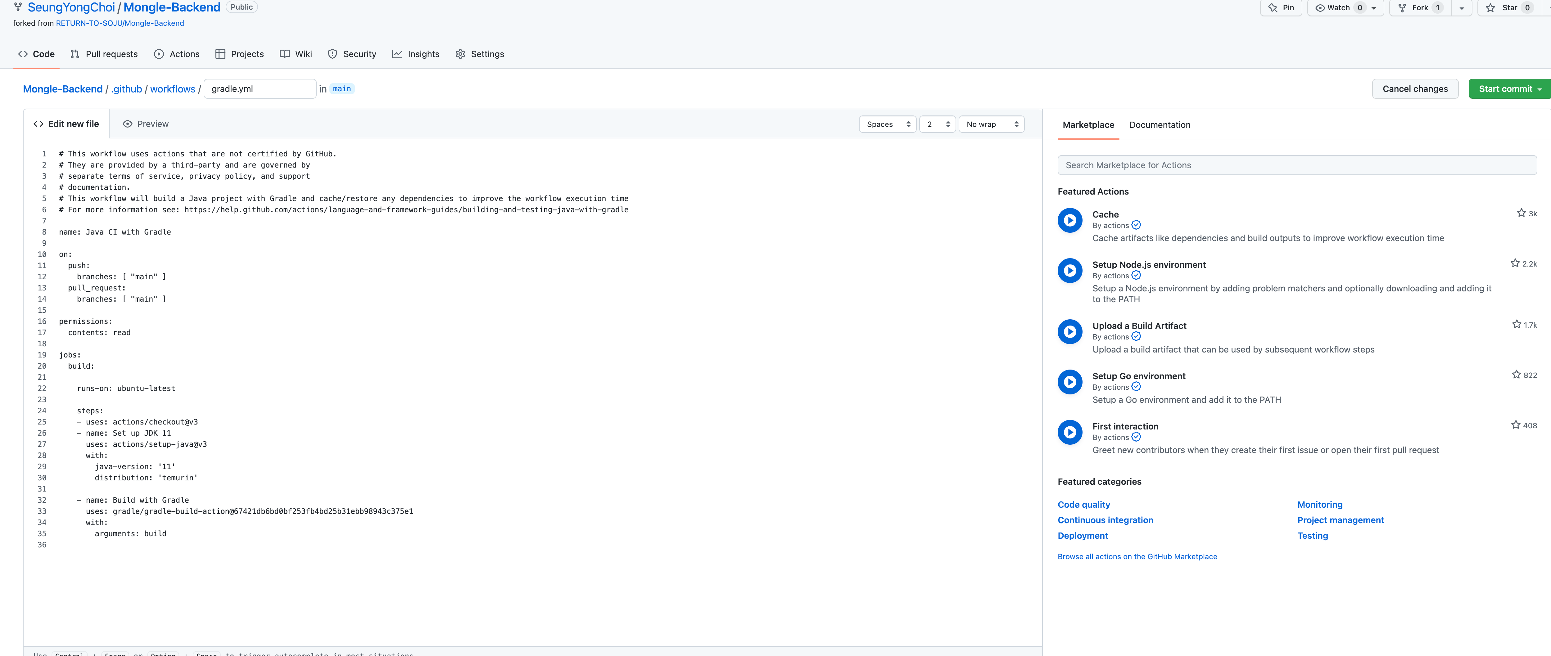1551x656 pixels.
Task: Expand the Fork options dropdown arrow
Action: click(1461, 8)
